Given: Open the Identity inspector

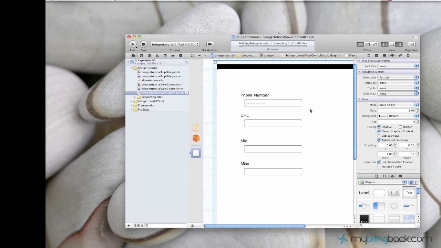Looking at the screenshot, I should pyautogui.click(x=384, y=55).
